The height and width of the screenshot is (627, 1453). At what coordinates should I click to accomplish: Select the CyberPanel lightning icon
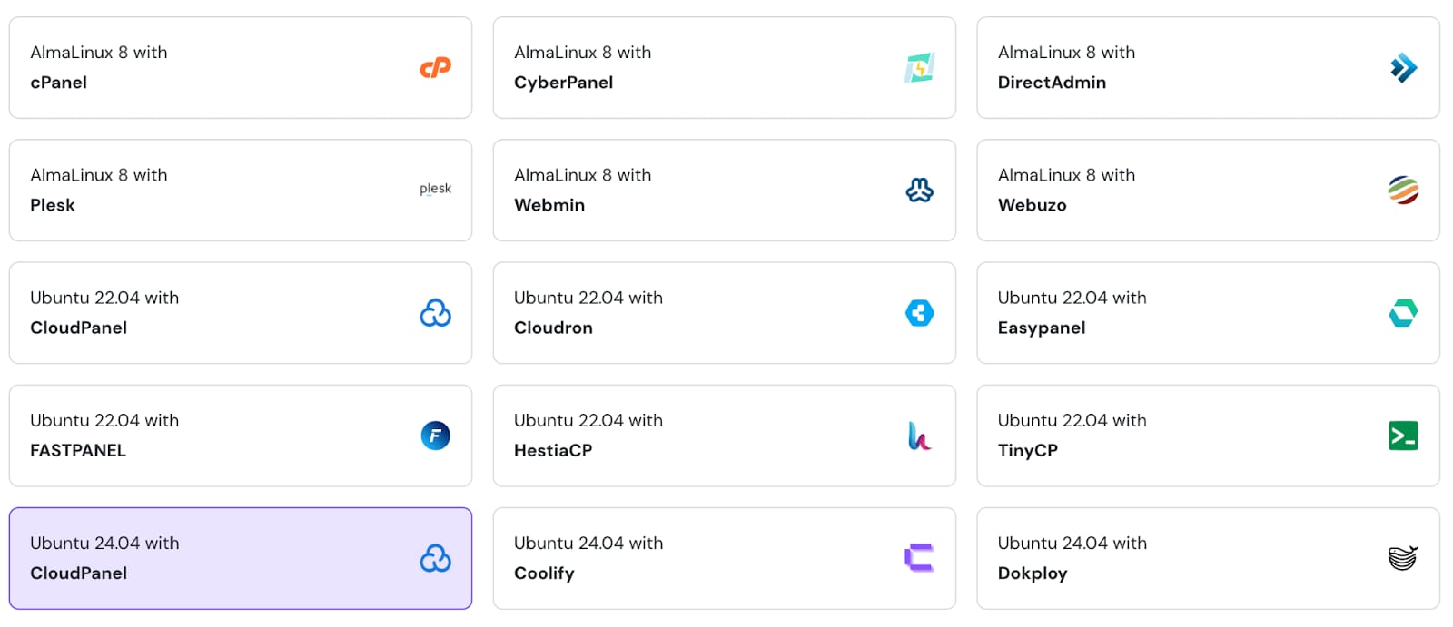(x=920, y=66)
